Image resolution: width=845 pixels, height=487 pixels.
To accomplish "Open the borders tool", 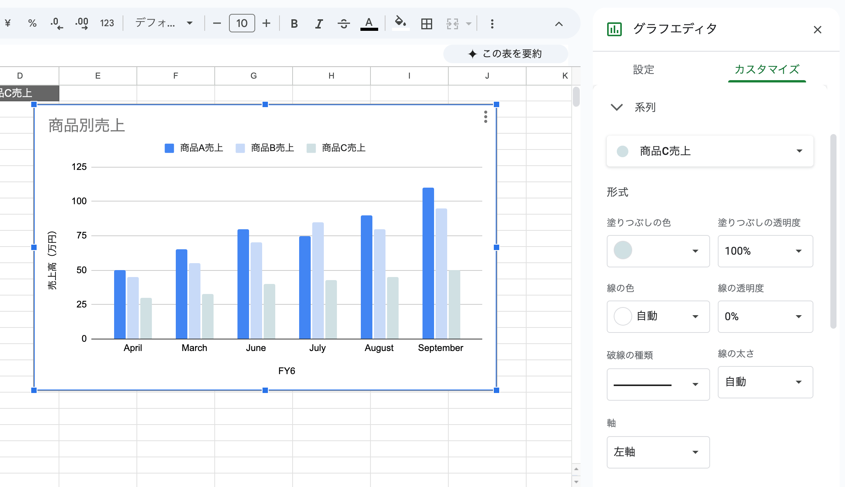I will point(427,24).
